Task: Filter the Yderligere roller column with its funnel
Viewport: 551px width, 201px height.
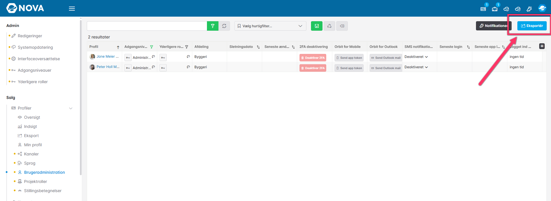Action: click(187, 47)
